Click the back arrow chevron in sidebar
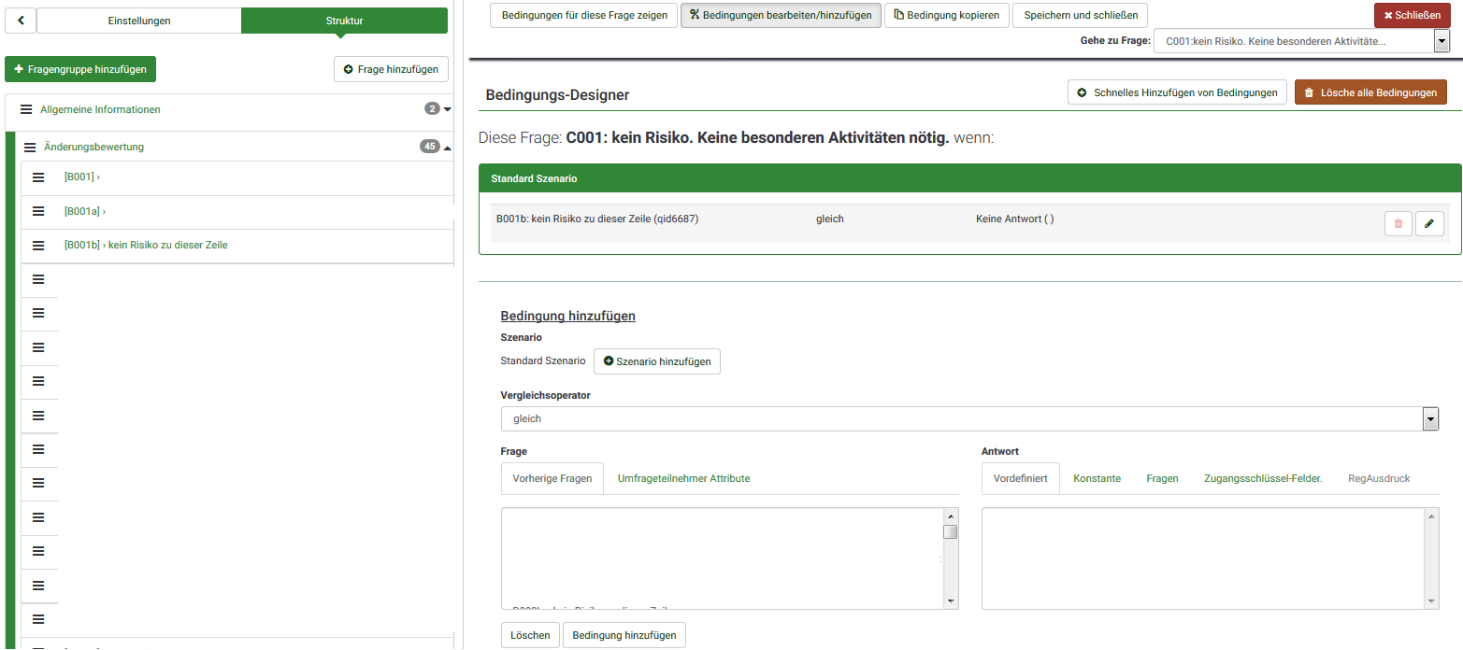The width and height of the screenshot is (1463, 650). [x=21, y=21]
